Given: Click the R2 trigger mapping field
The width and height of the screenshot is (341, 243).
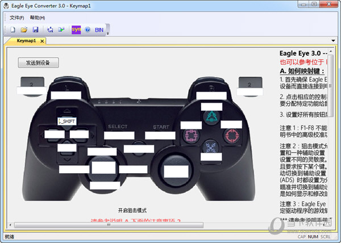Looking at the screenshot, I should (250, 91).
